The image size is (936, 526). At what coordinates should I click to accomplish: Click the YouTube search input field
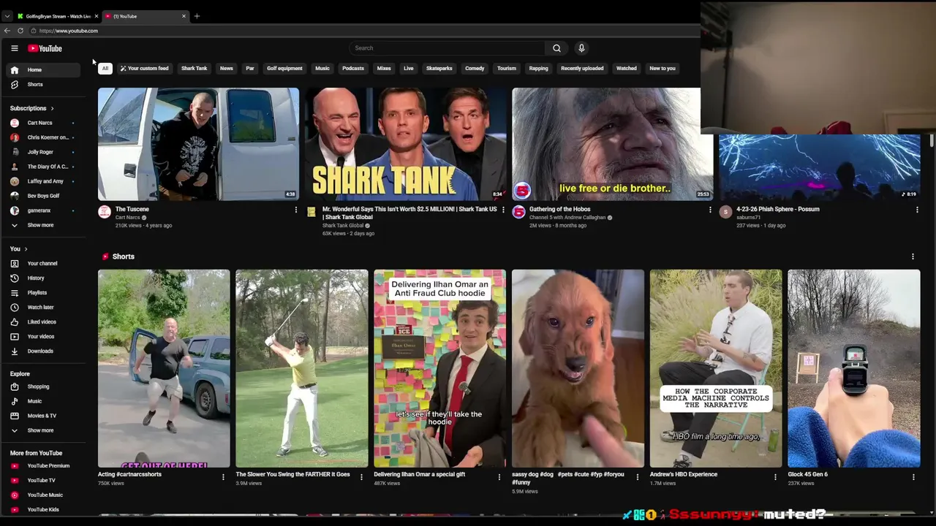(x=447, y=48)
